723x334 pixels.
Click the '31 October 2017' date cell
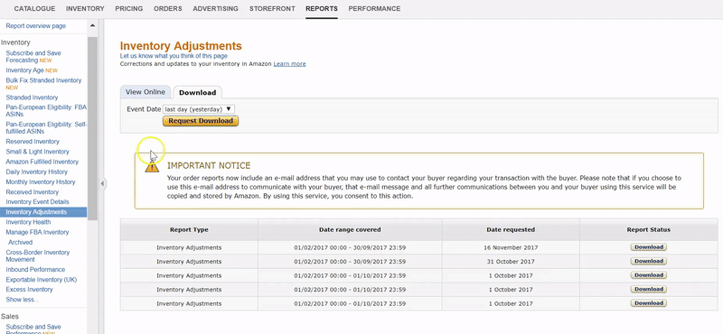tap(511, 261)
